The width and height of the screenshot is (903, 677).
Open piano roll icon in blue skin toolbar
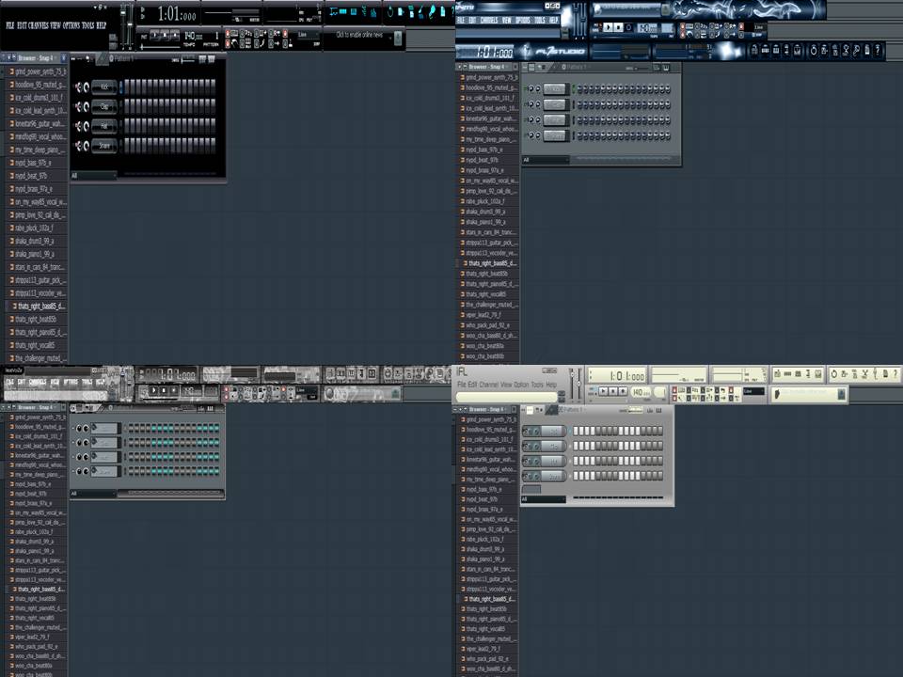click(776, 51)
